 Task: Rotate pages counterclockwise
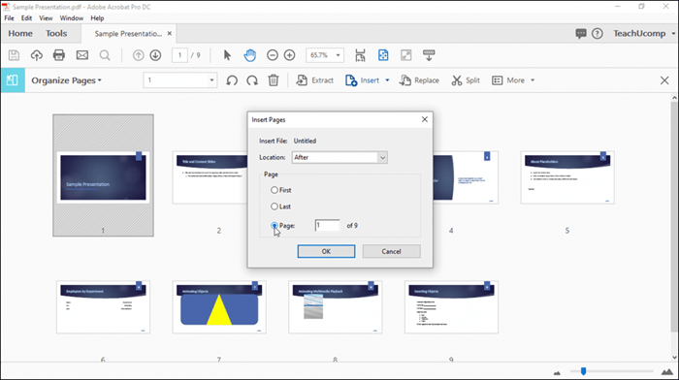pos(232,80)
